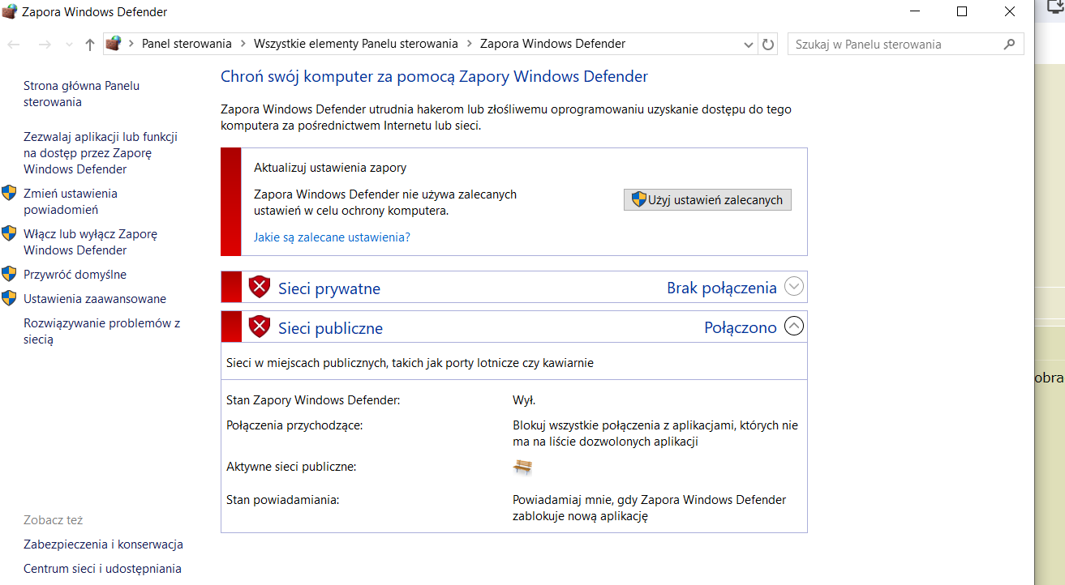Click the Połączenia przychodzące: label

294,425
